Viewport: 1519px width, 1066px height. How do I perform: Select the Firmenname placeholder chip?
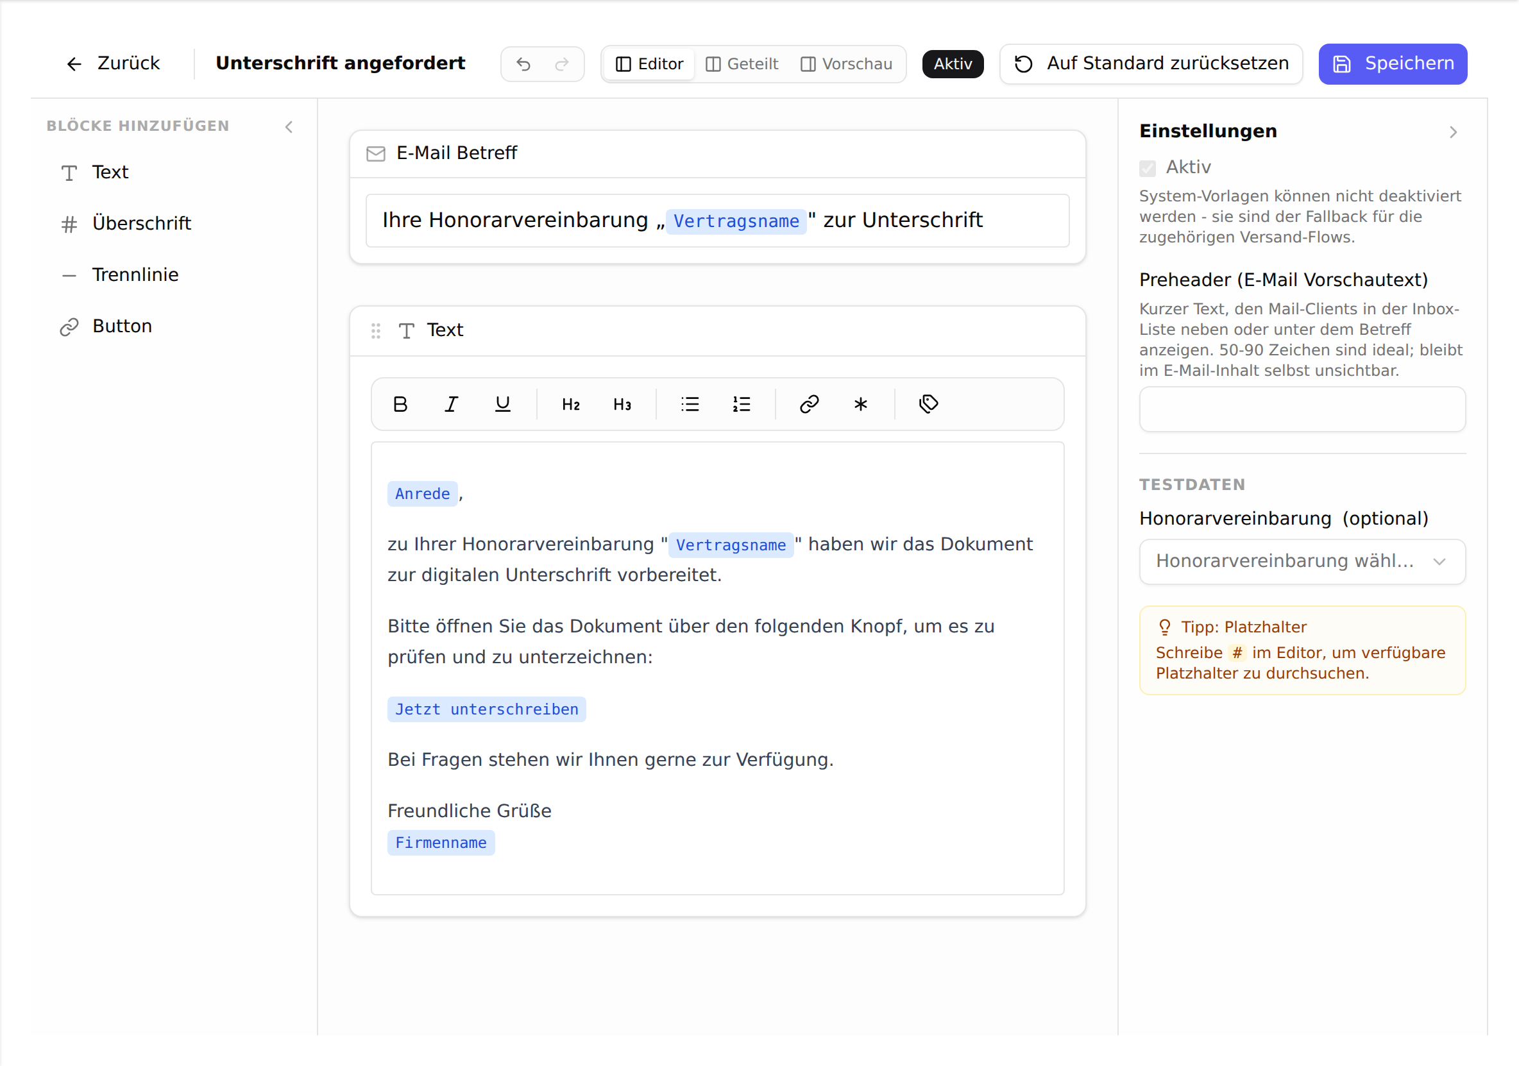(441, 843)
